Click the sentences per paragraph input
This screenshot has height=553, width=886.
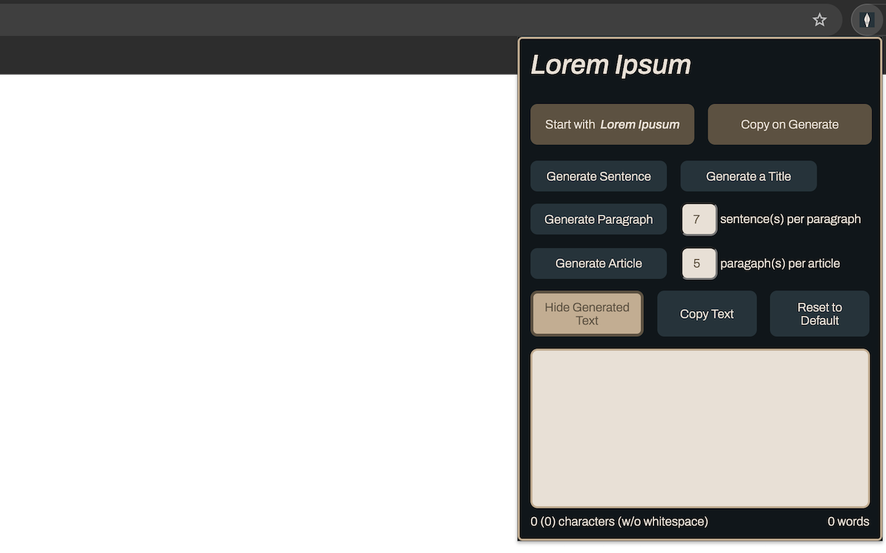coord(698,219)
